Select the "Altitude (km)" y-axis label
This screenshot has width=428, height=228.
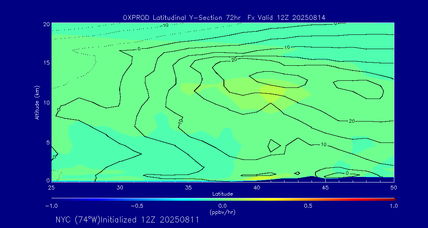click(37, 102)
